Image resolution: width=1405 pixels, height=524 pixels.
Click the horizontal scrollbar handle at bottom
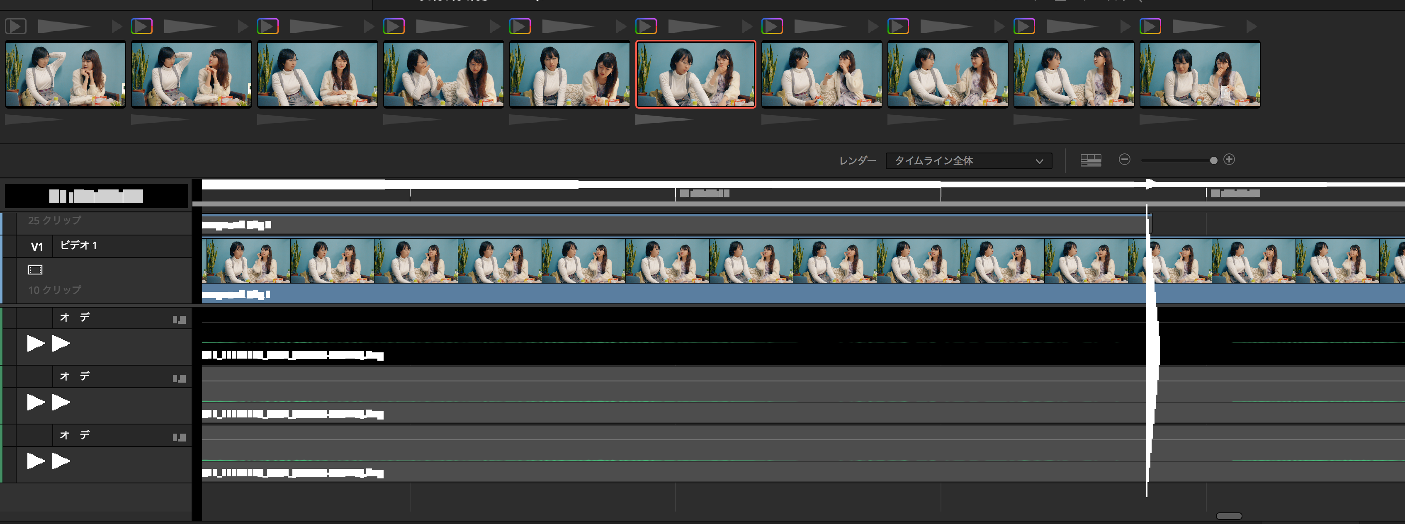click(x=1228, y=516)
